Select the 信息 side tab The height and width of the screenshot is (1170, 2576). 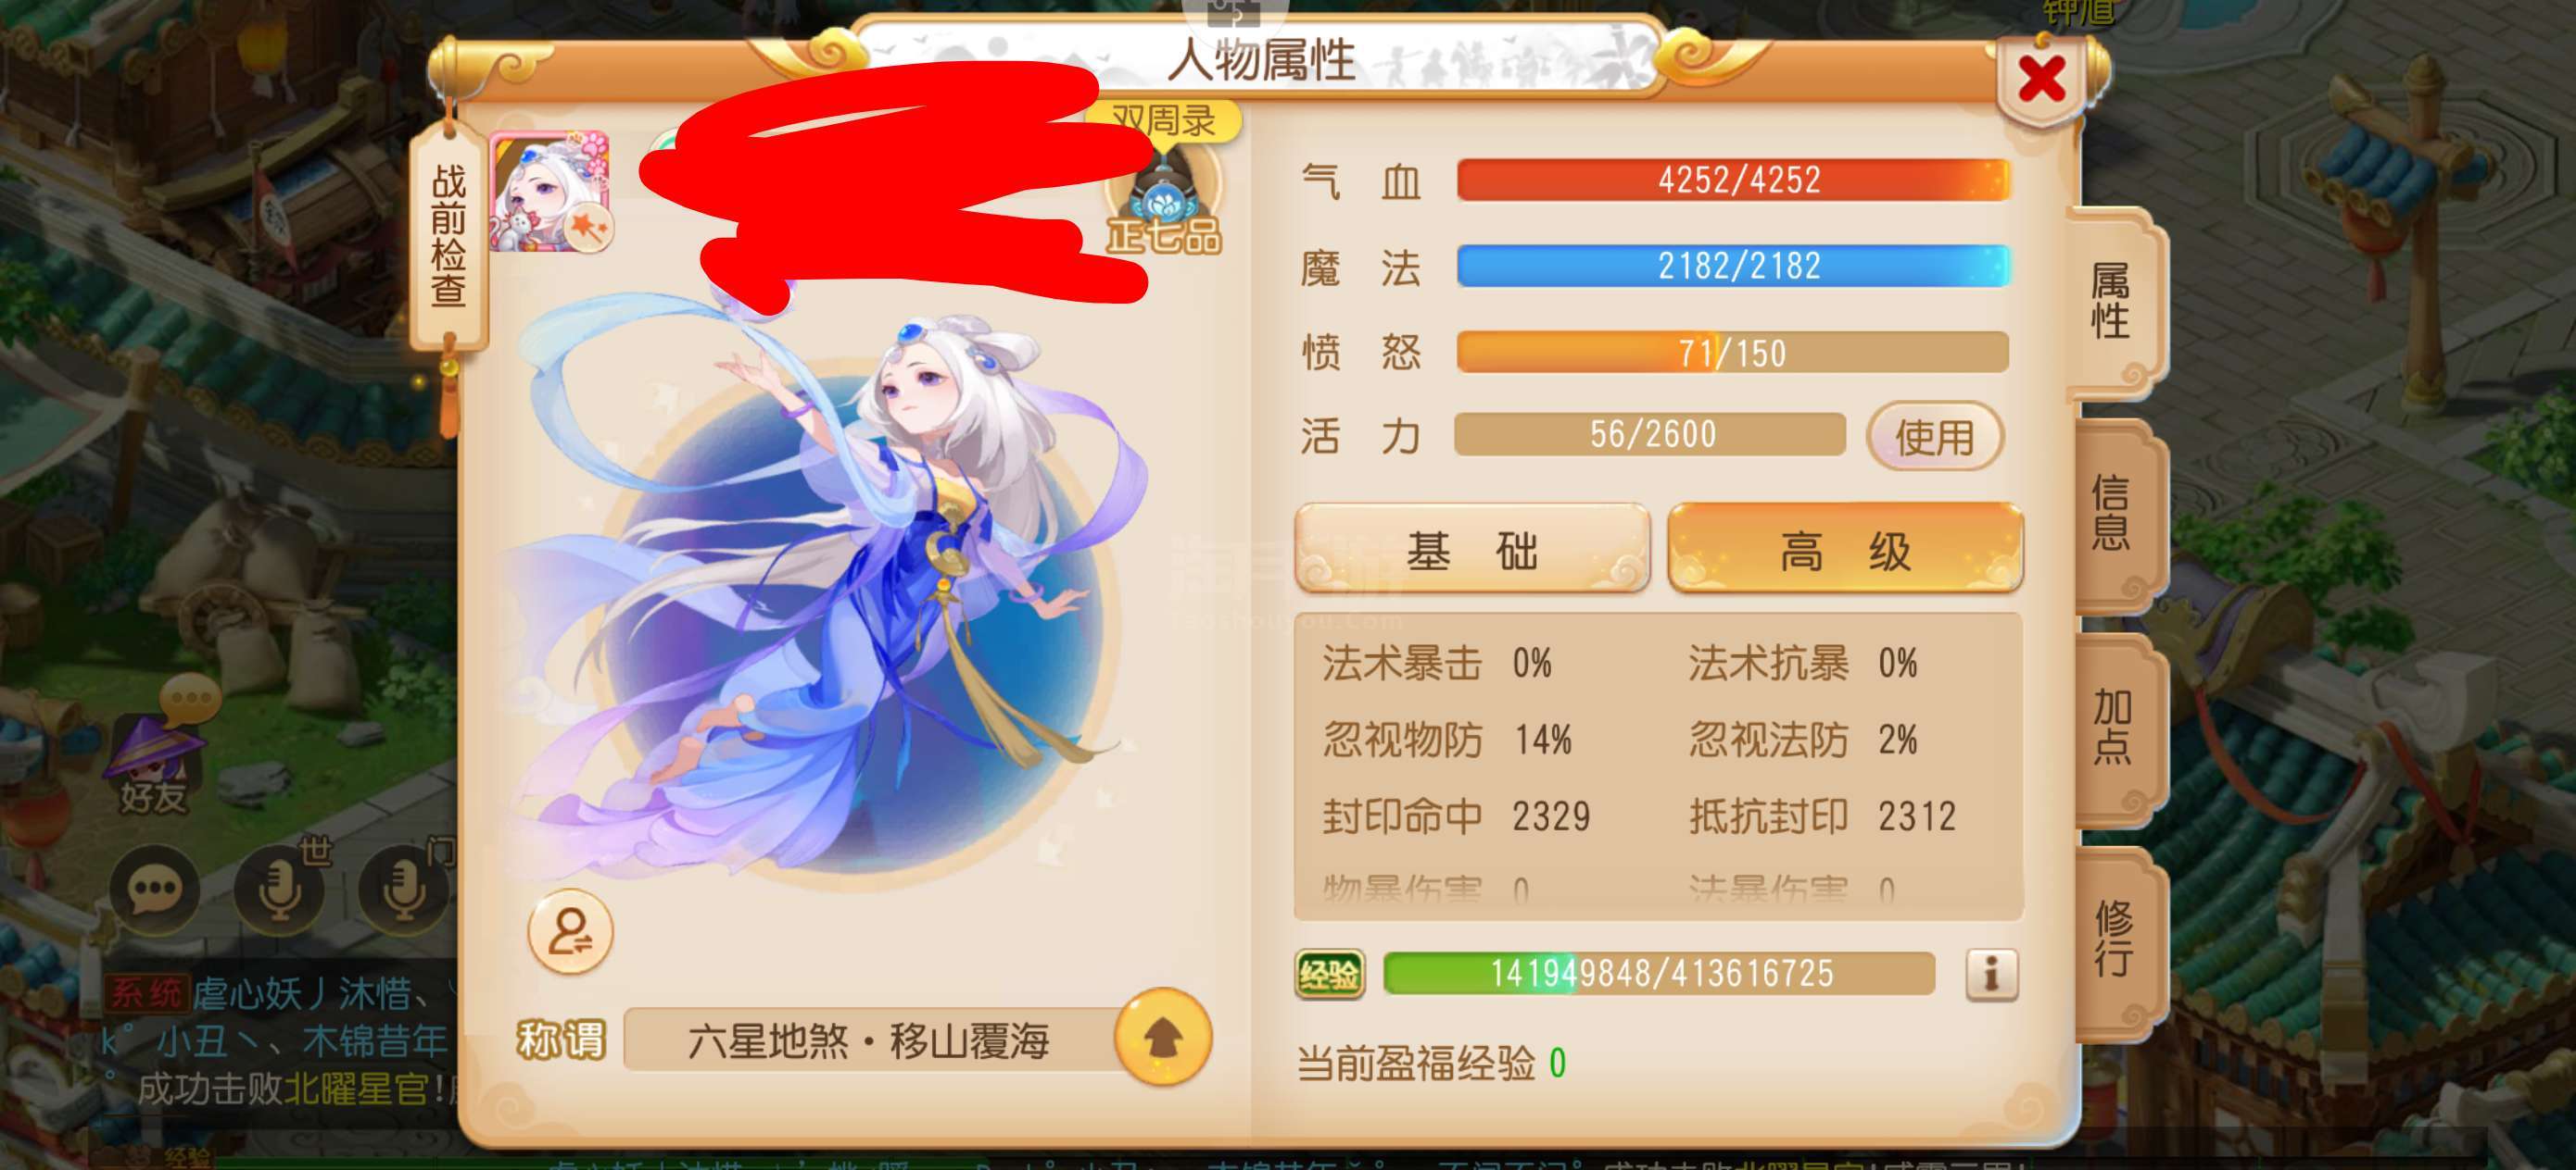2115,514
